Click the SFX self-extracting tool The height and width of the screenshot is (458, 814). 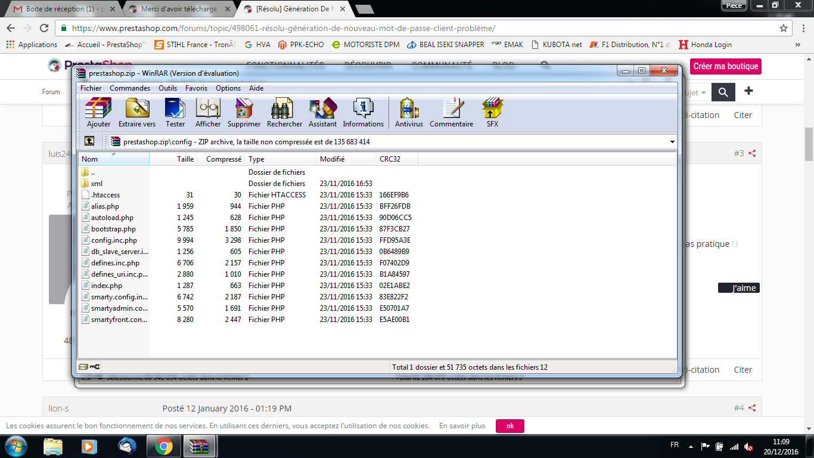492,113
